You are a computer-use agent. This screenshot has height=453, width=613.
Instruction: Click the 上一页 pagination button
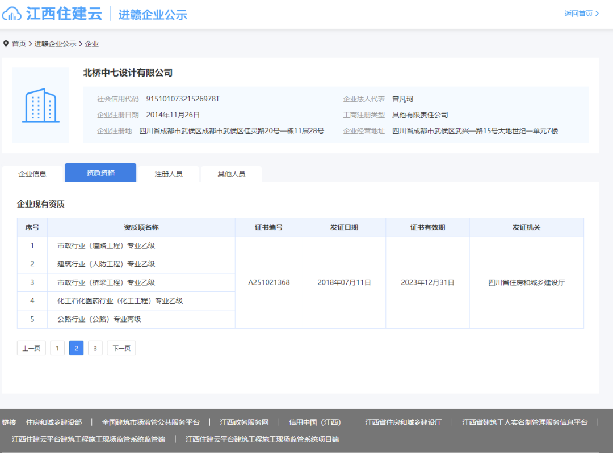pyautogui.click(x=31, y=348)
